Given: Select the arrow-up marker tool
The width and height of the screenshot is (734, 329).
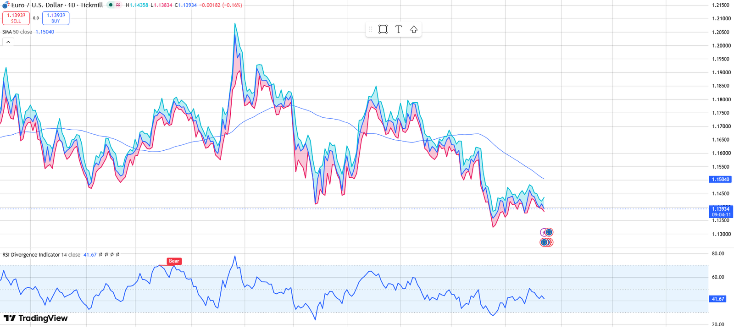Looking at the screenshot, I should point(414,29).
